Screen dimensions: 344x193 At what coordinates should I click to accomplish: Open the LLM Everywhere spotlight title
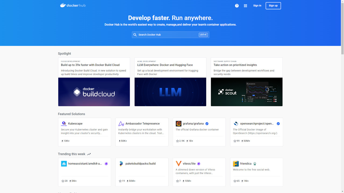(165, 65)
